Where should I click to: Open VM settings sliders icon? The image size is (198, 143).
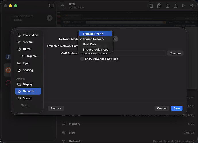(192, 6)
